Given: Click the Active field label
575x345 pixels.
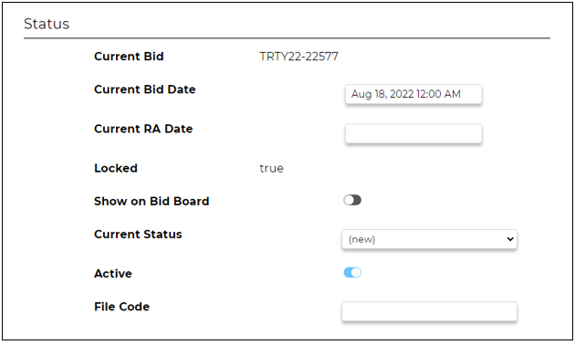Looking at the screenshot, I should [x=113, y=274].
